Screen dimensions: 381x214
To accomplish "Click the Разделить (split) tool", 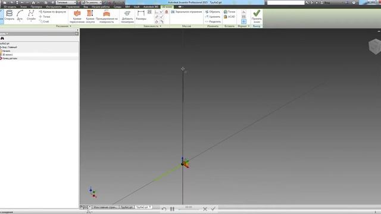I will point(213,21).
